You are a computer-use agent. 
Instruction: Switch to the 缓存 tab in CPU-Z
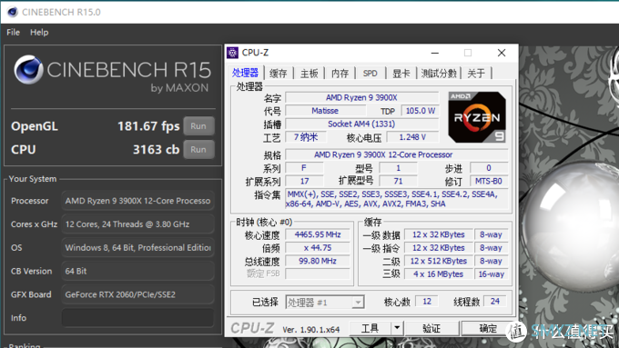[x=279, y=74]
